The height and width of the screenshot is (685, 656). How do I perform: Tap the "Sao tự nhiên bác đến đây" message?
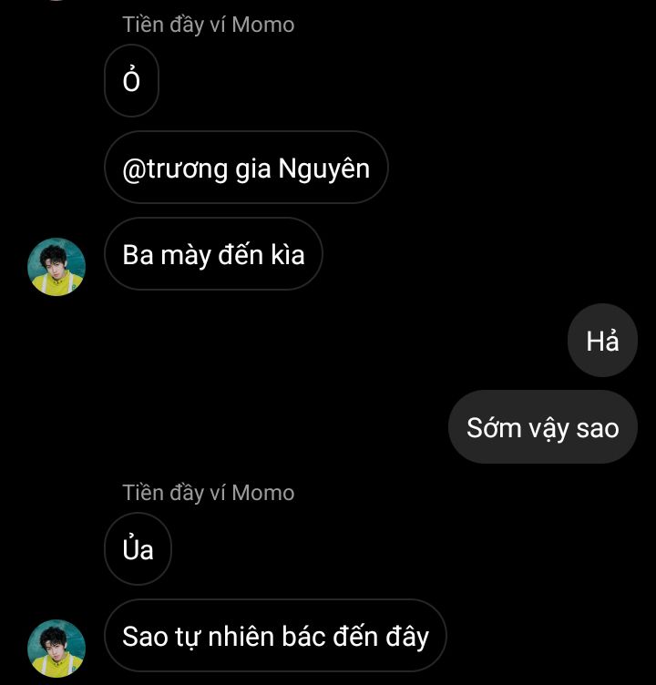[275, 635]
